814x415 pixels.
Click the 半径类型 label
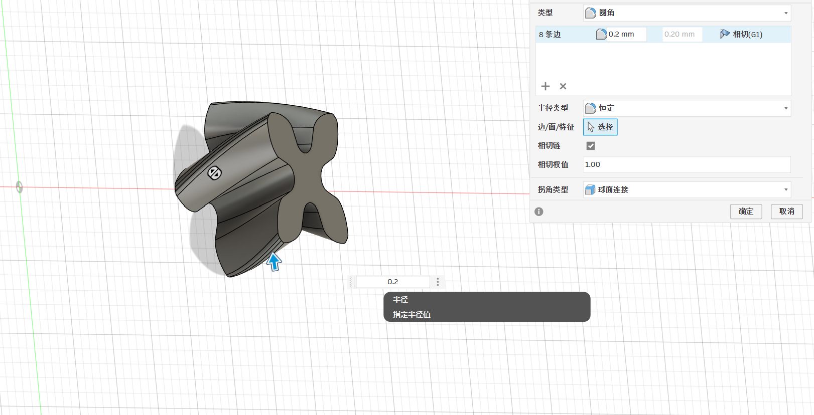553,108
